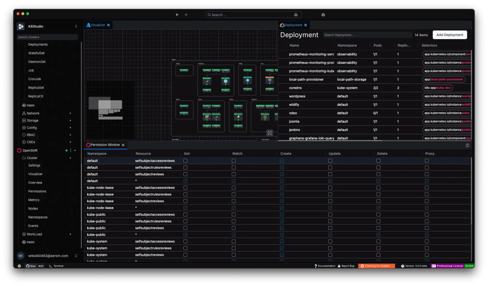The image size is (488, 286).
Task: Open the OpenShift three-dot options menu
Action: pyautogui.click(x=70, y=151)
